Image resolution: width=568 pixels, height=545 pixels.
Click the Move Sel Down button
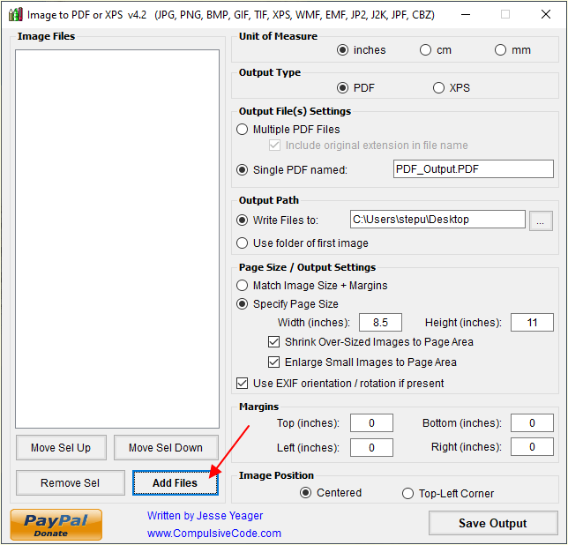(x=166, y=448)
